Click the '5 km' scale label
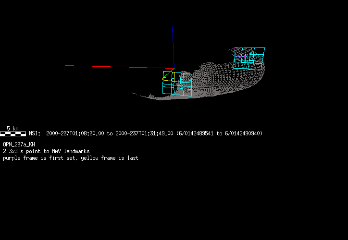 (12, 129)
